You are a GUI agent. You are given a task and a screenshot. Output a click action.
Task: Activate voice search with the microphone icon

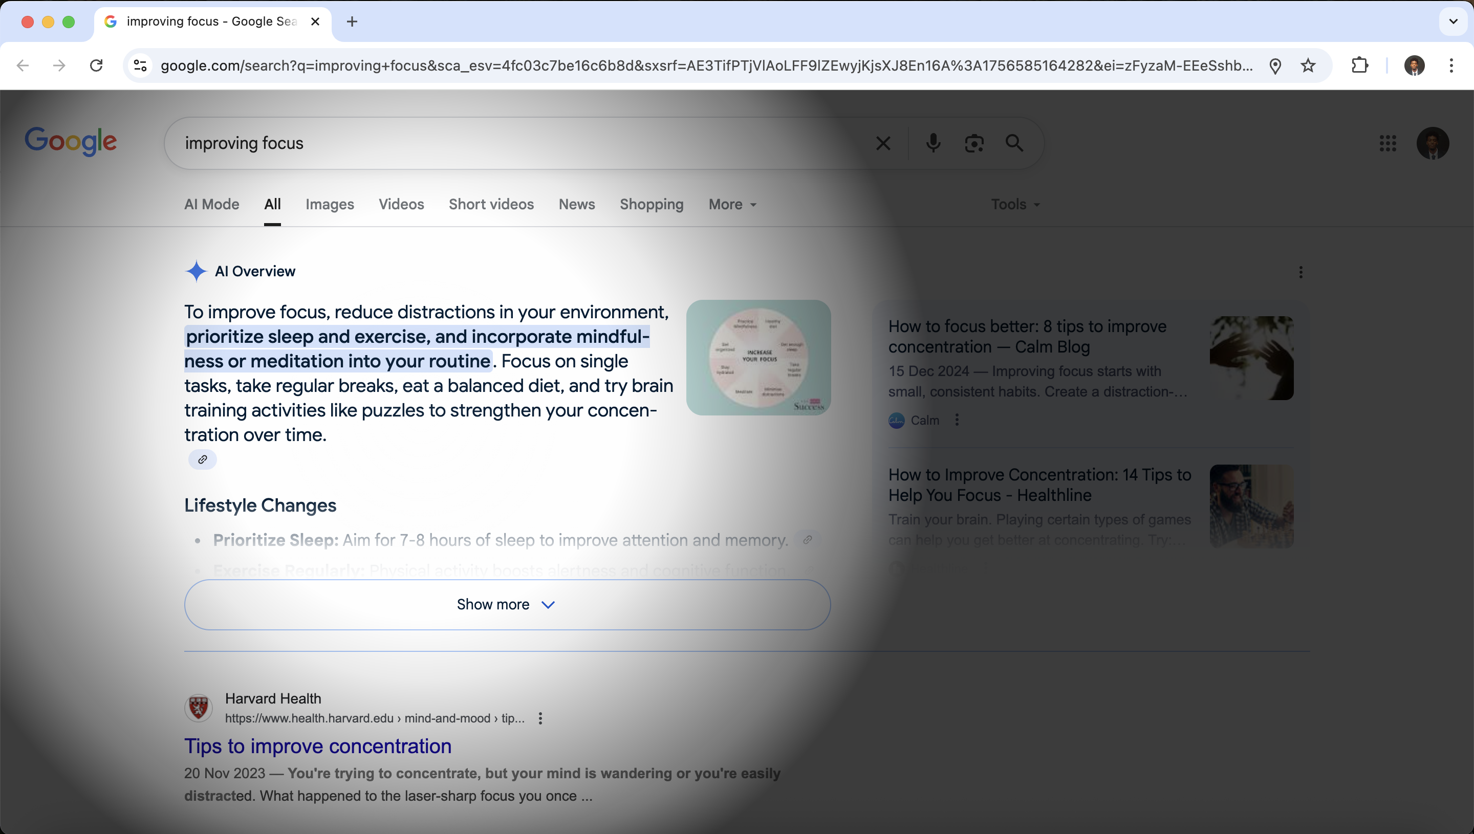point(933,143)
